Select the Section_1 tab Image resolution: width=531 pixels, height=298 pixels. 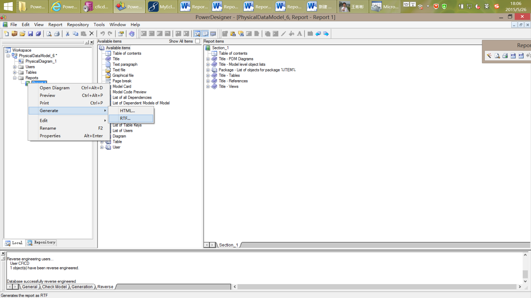tap(229, 245)
